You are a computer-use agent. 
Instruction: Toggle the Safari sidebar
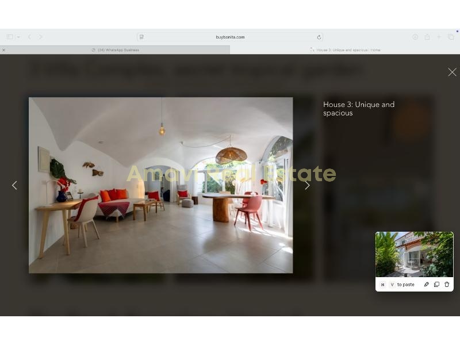pos(10,37)
